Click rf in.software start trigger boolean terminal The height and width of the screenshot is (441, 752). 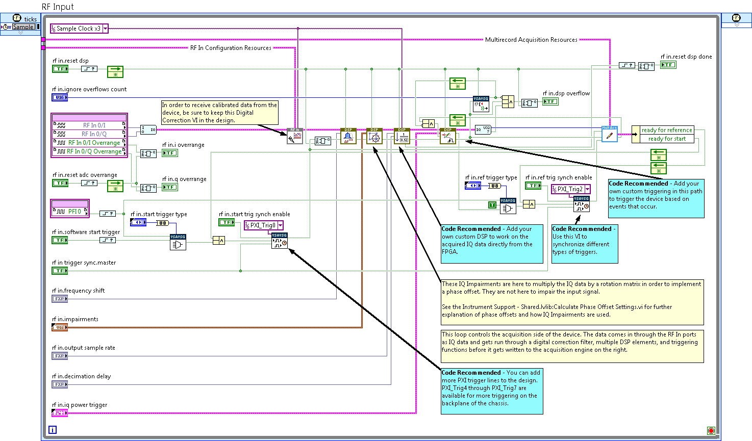click(x=60, y=240)
